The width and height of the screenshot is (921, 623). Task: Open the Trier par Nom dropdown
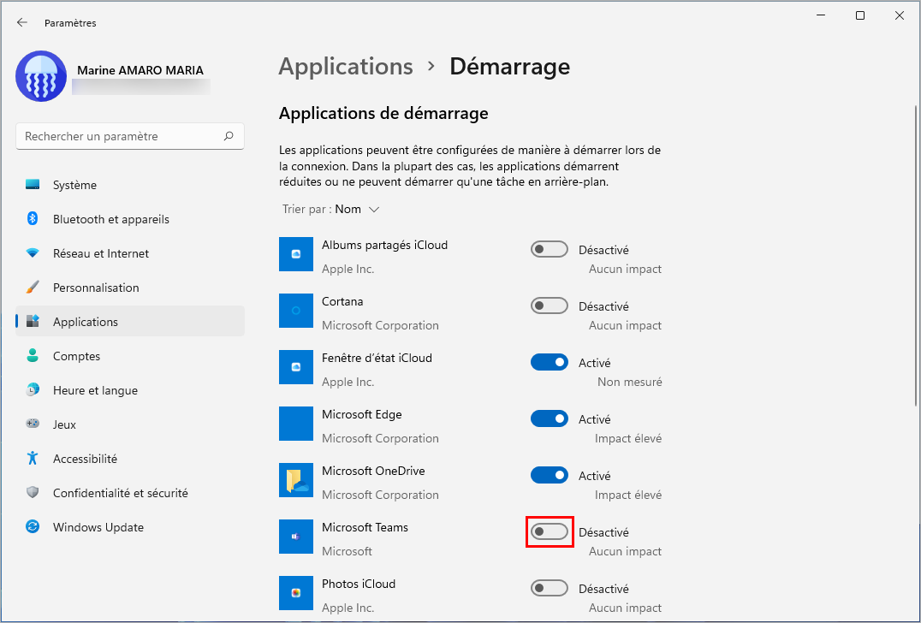pos(330,210)
